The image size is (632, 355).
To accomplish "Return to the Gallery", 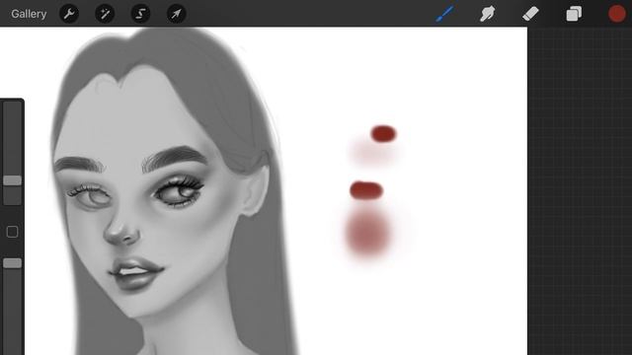I will click(x=29, y=14).
